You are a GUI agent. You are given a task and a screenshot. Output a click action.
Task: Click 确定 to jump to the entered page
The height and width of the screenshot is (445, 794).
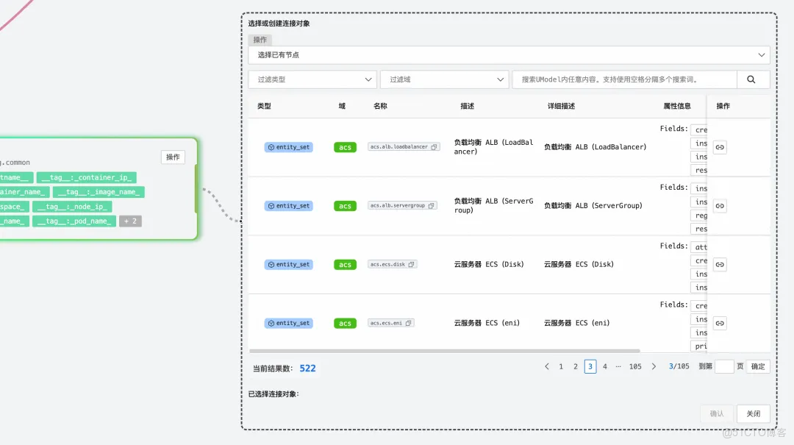tap(758, 366)
